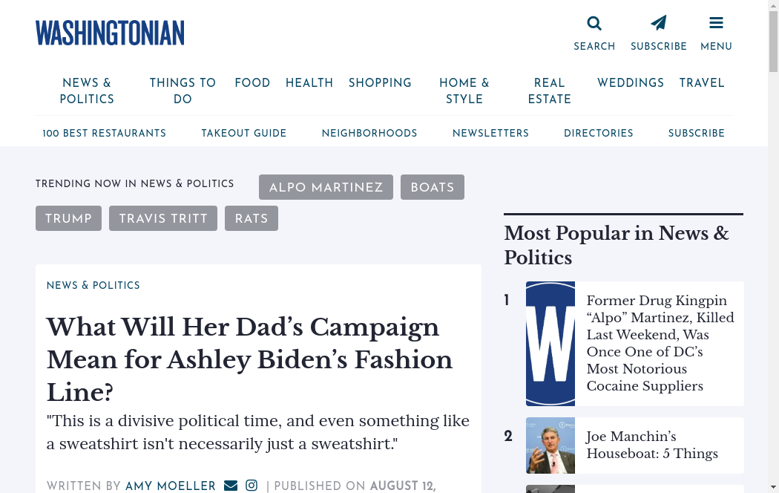Screen dimensions: 779x493
Task: Open News & Politics main menu
Action: (87, 91)
